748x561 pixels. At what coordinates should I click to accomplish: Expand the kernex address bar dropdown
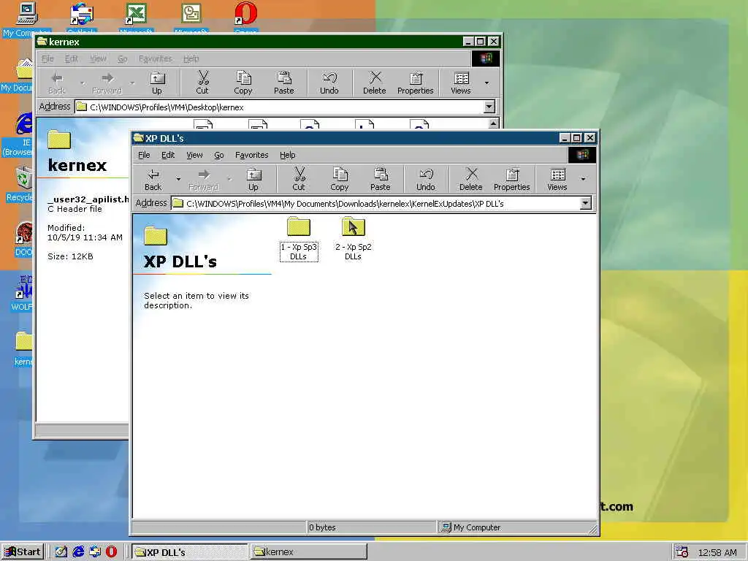point(489,107)
